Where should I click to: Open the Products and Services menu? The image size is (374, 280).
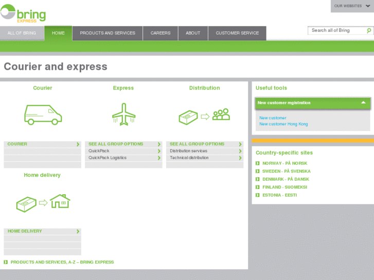108,33
